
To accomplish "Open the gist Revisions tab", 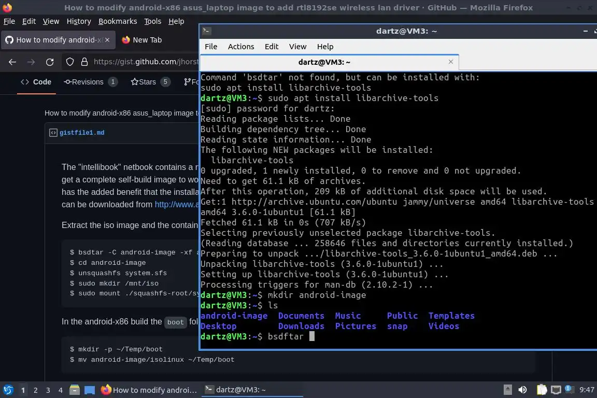I will (x=91, y=82).
